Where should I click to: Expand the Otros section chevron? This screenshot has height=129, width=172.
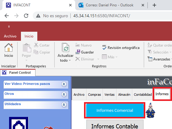(x=64, y=94)
